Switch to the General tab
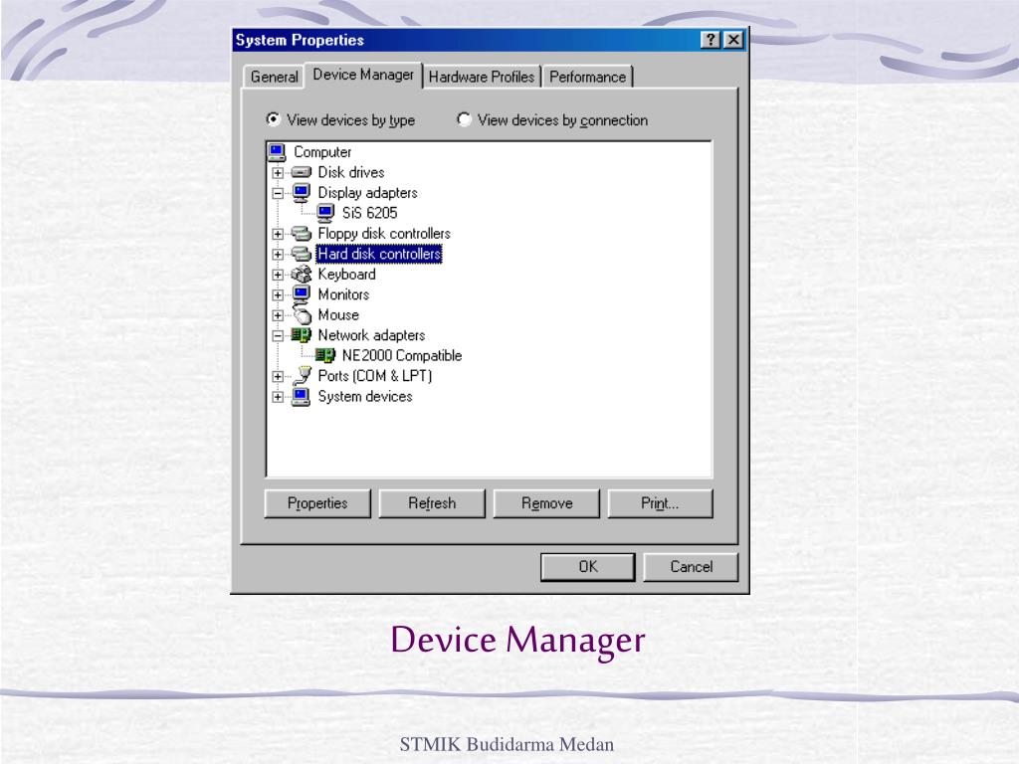 pos(274,77)
